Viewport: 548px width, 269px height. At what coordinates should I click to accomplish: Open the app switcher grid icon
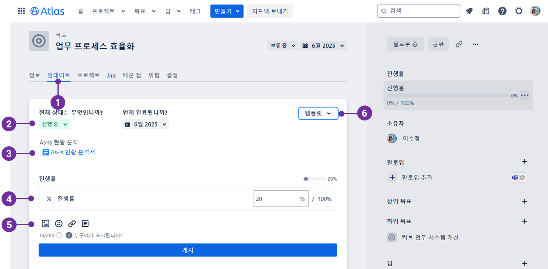[22, 11]
